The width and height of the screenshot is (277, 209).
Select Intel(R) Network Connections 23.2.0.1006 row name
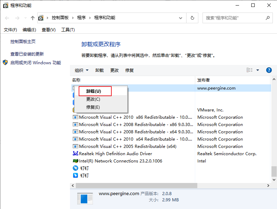pyautogui.click(x=120, y=161)
